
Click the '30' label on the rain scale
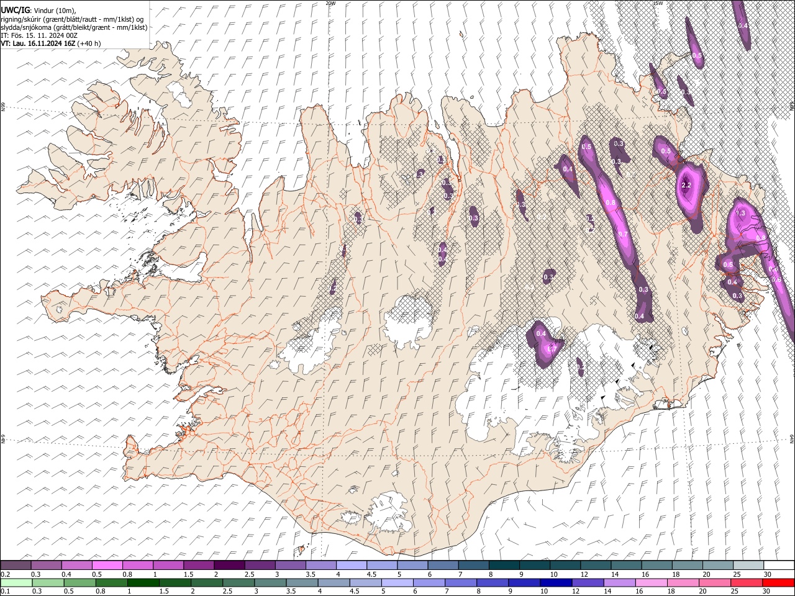pyautogui.click(x=767, y=591)
